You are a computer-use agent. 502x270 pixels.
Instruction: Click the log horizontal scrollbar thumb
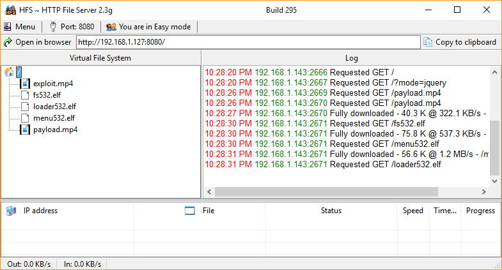click(x=326, y=191)
